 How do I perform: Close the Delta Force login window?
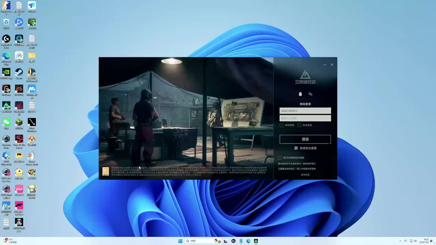coord(332,65)
